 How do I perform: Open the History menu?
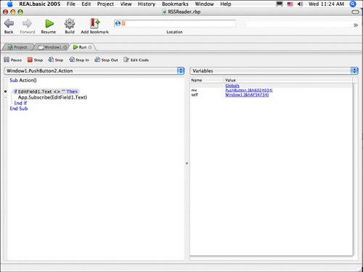(147, 4)
